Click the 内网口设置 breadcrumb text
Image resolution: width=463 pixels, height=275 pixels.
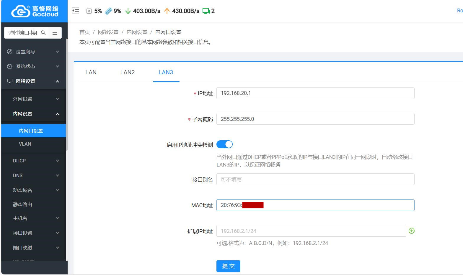tap(168, 32)
